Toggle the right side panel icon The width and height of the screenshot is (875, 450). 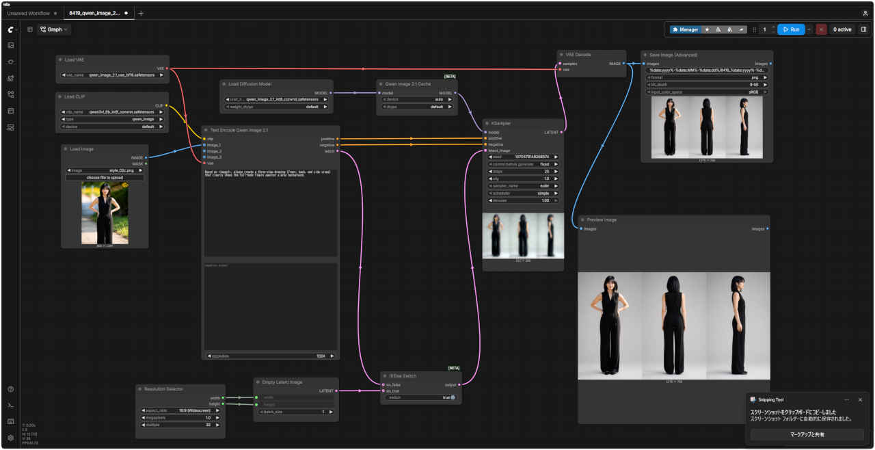pos(863,29)
